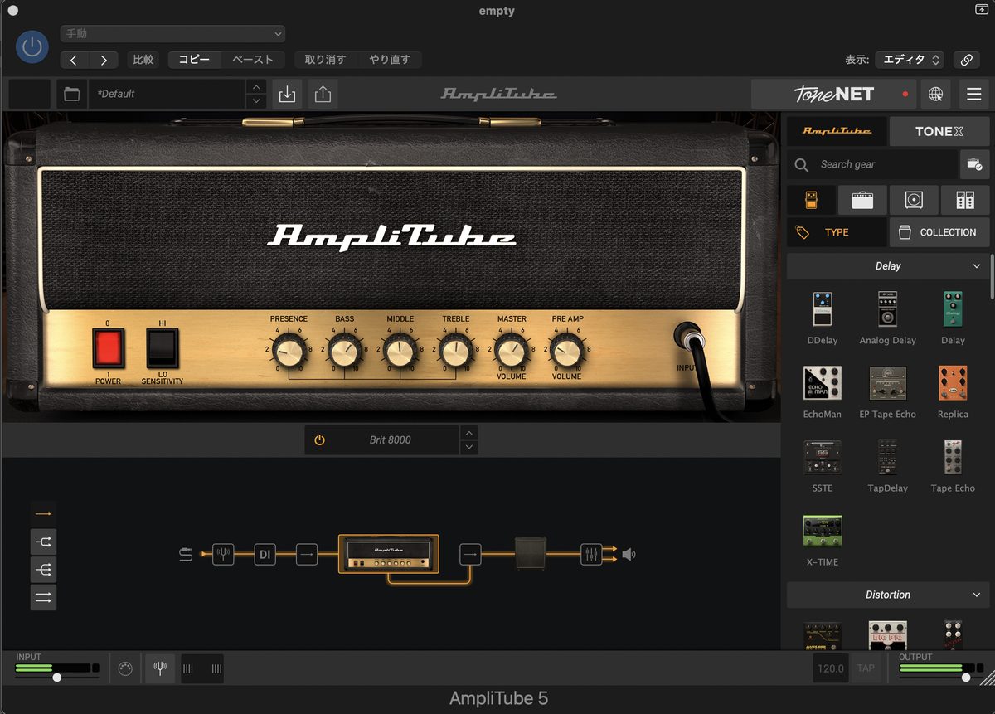Click the PRE AMP VOLUME knob
The height and width of the screenshot is (714, 995).
point(566,351)
